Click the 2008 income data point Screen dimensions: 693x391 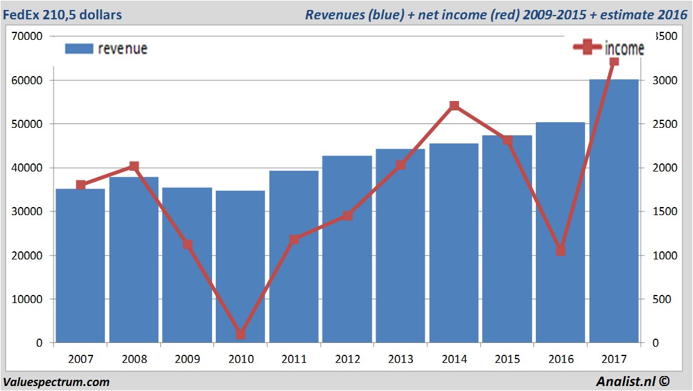(x=134, y=166)
